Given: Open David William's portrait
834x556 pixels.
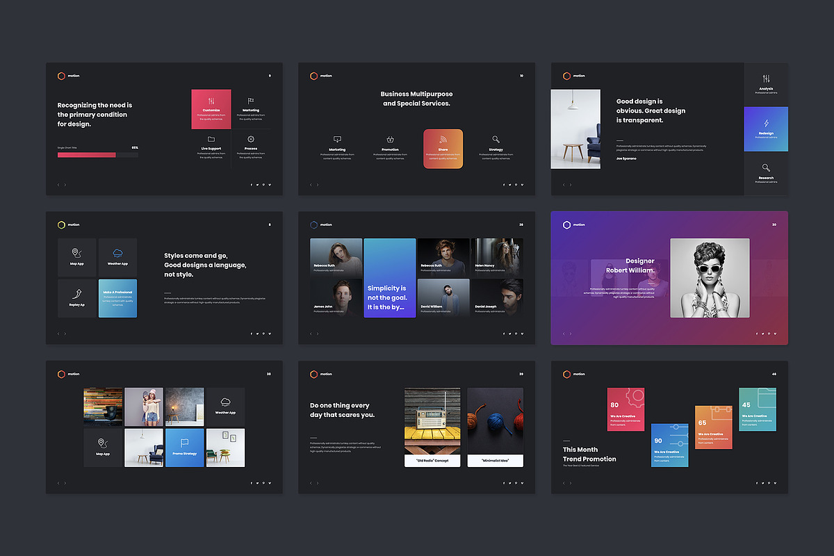Looking at the screenshot, I should tap(443, 298).
